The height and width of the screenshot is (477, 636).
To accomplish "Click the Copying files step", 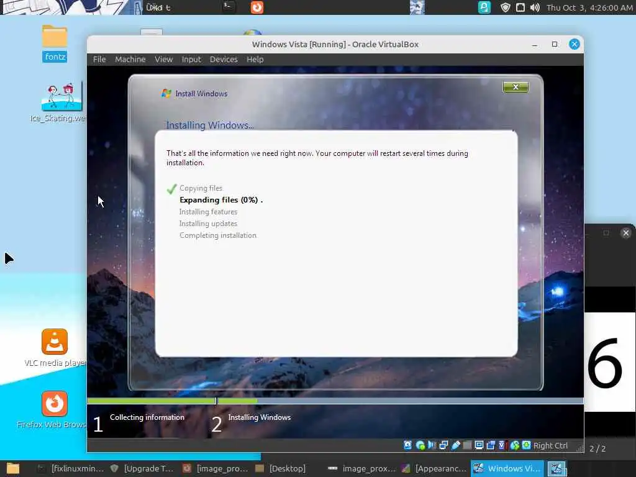I will point(201,188).
